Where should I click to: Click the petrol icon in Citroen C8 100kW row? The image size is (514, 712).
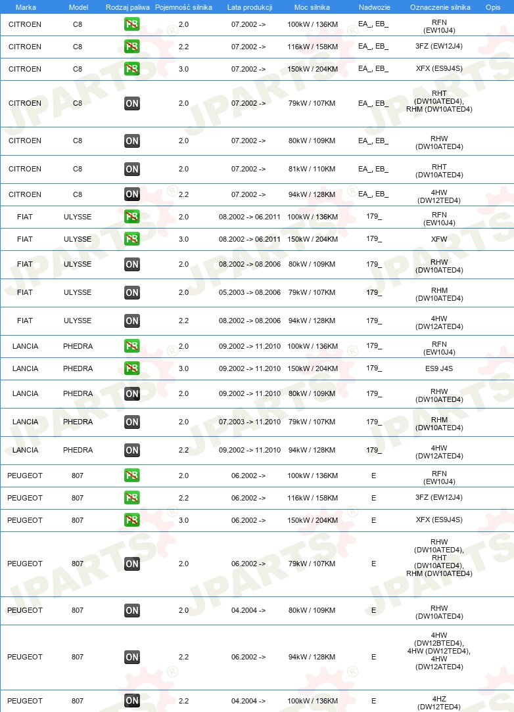click(132, 24)
